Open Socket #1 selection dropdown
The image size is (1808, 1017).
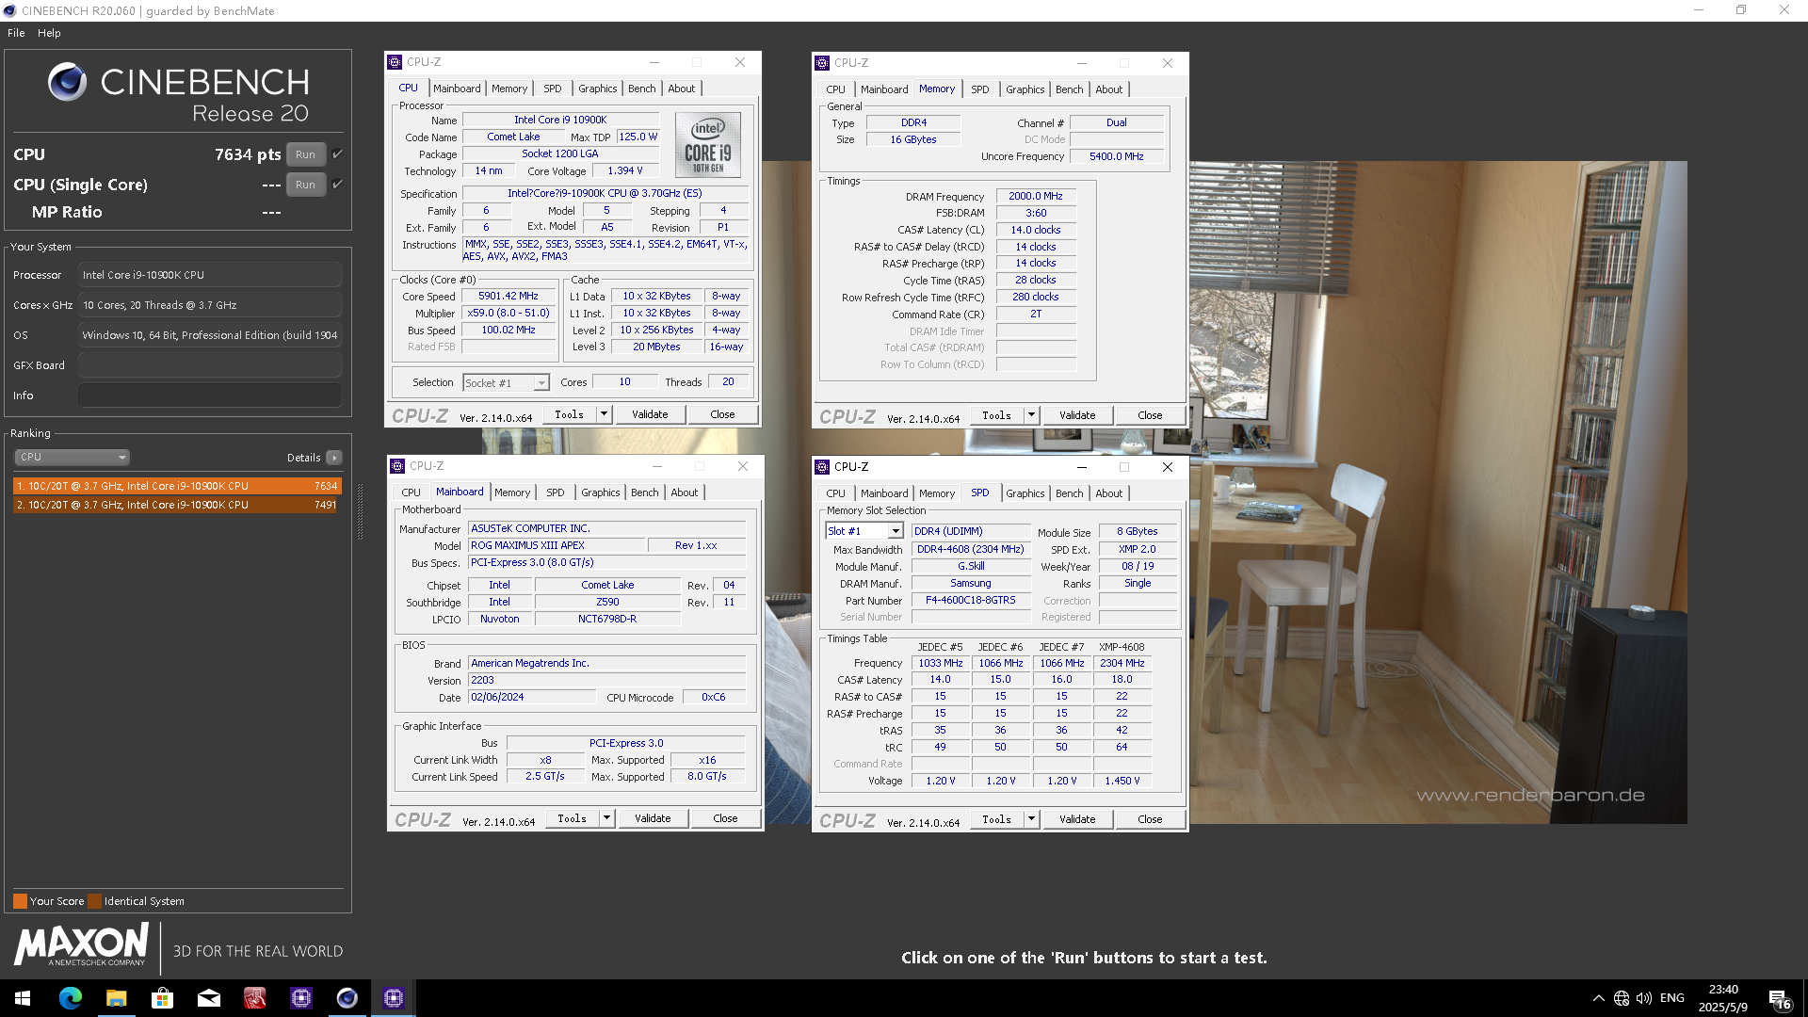(506, 382)
